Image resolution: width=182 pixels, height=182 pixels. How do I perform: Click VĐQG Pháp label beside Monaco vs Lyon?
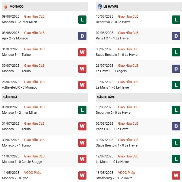(x=33, y=173)
